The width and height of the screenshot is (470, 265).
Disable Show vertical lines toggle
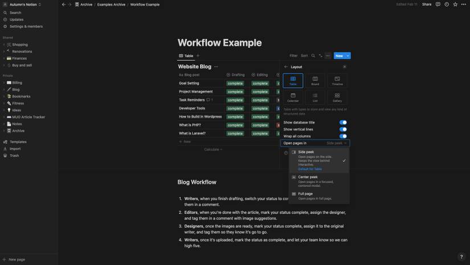[343, 129]
